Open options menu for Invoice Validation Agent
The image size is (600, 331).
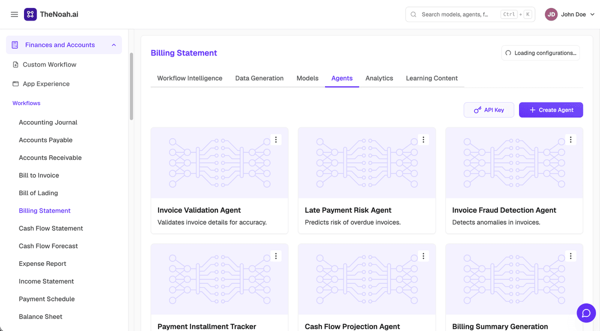(x=275, y=140)
